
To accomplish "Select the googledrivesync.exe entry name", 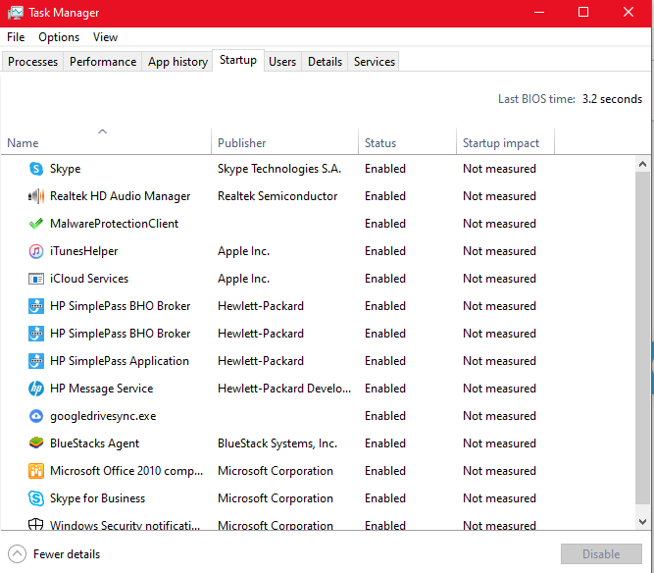I will pos(103,416).
